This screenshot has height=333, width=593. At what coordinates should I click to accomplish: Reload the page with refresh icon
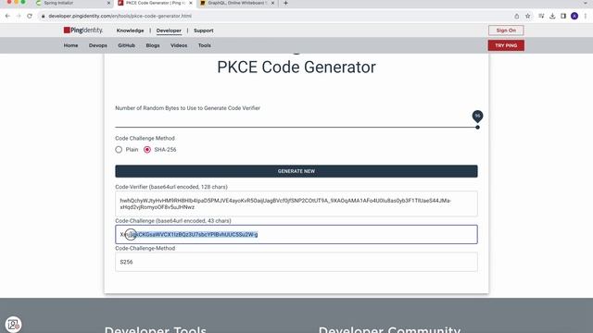pyautogui.click(x=30, y=17)
